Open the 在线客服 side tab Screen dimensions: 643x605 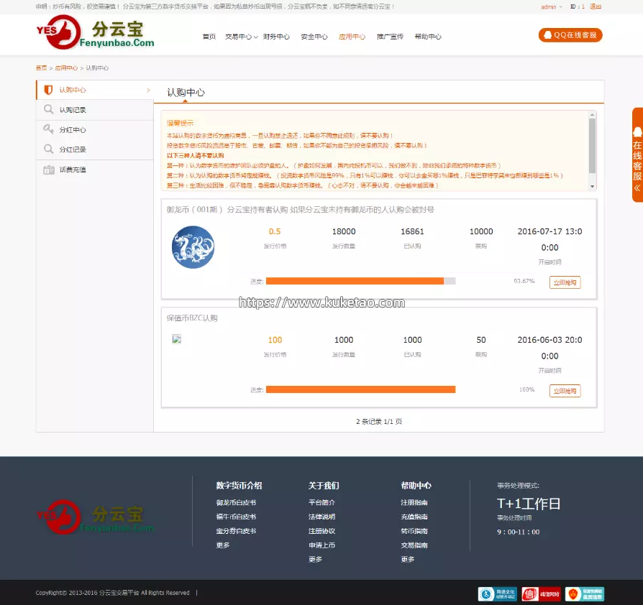pyautogui.click(x=637, y=154)
